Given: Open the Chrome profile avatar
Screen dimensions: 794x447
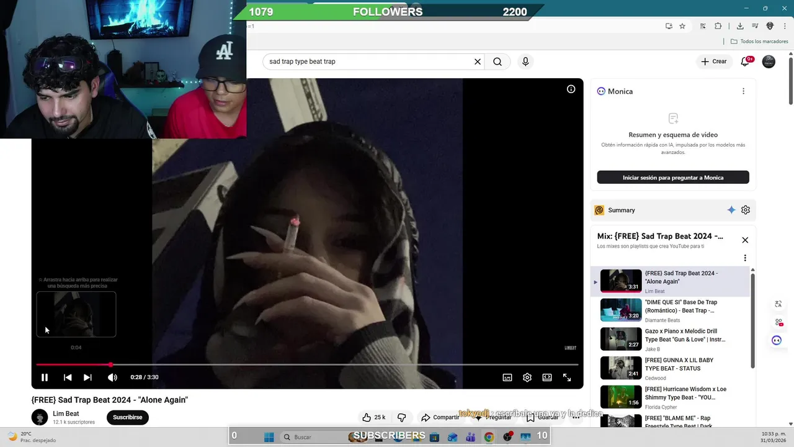Looking at the screenshot, I should [770, 26].
